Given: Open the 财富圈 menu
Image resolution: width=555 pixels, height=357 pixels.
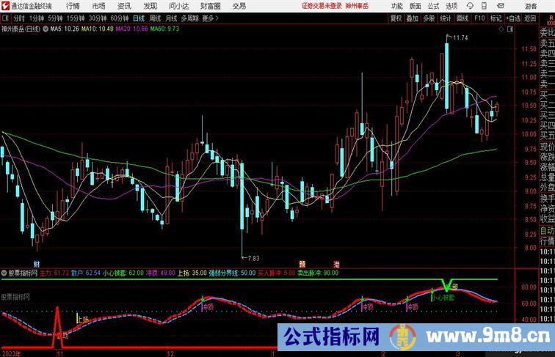Looking at the screenshot, I should tap(210, 6).
